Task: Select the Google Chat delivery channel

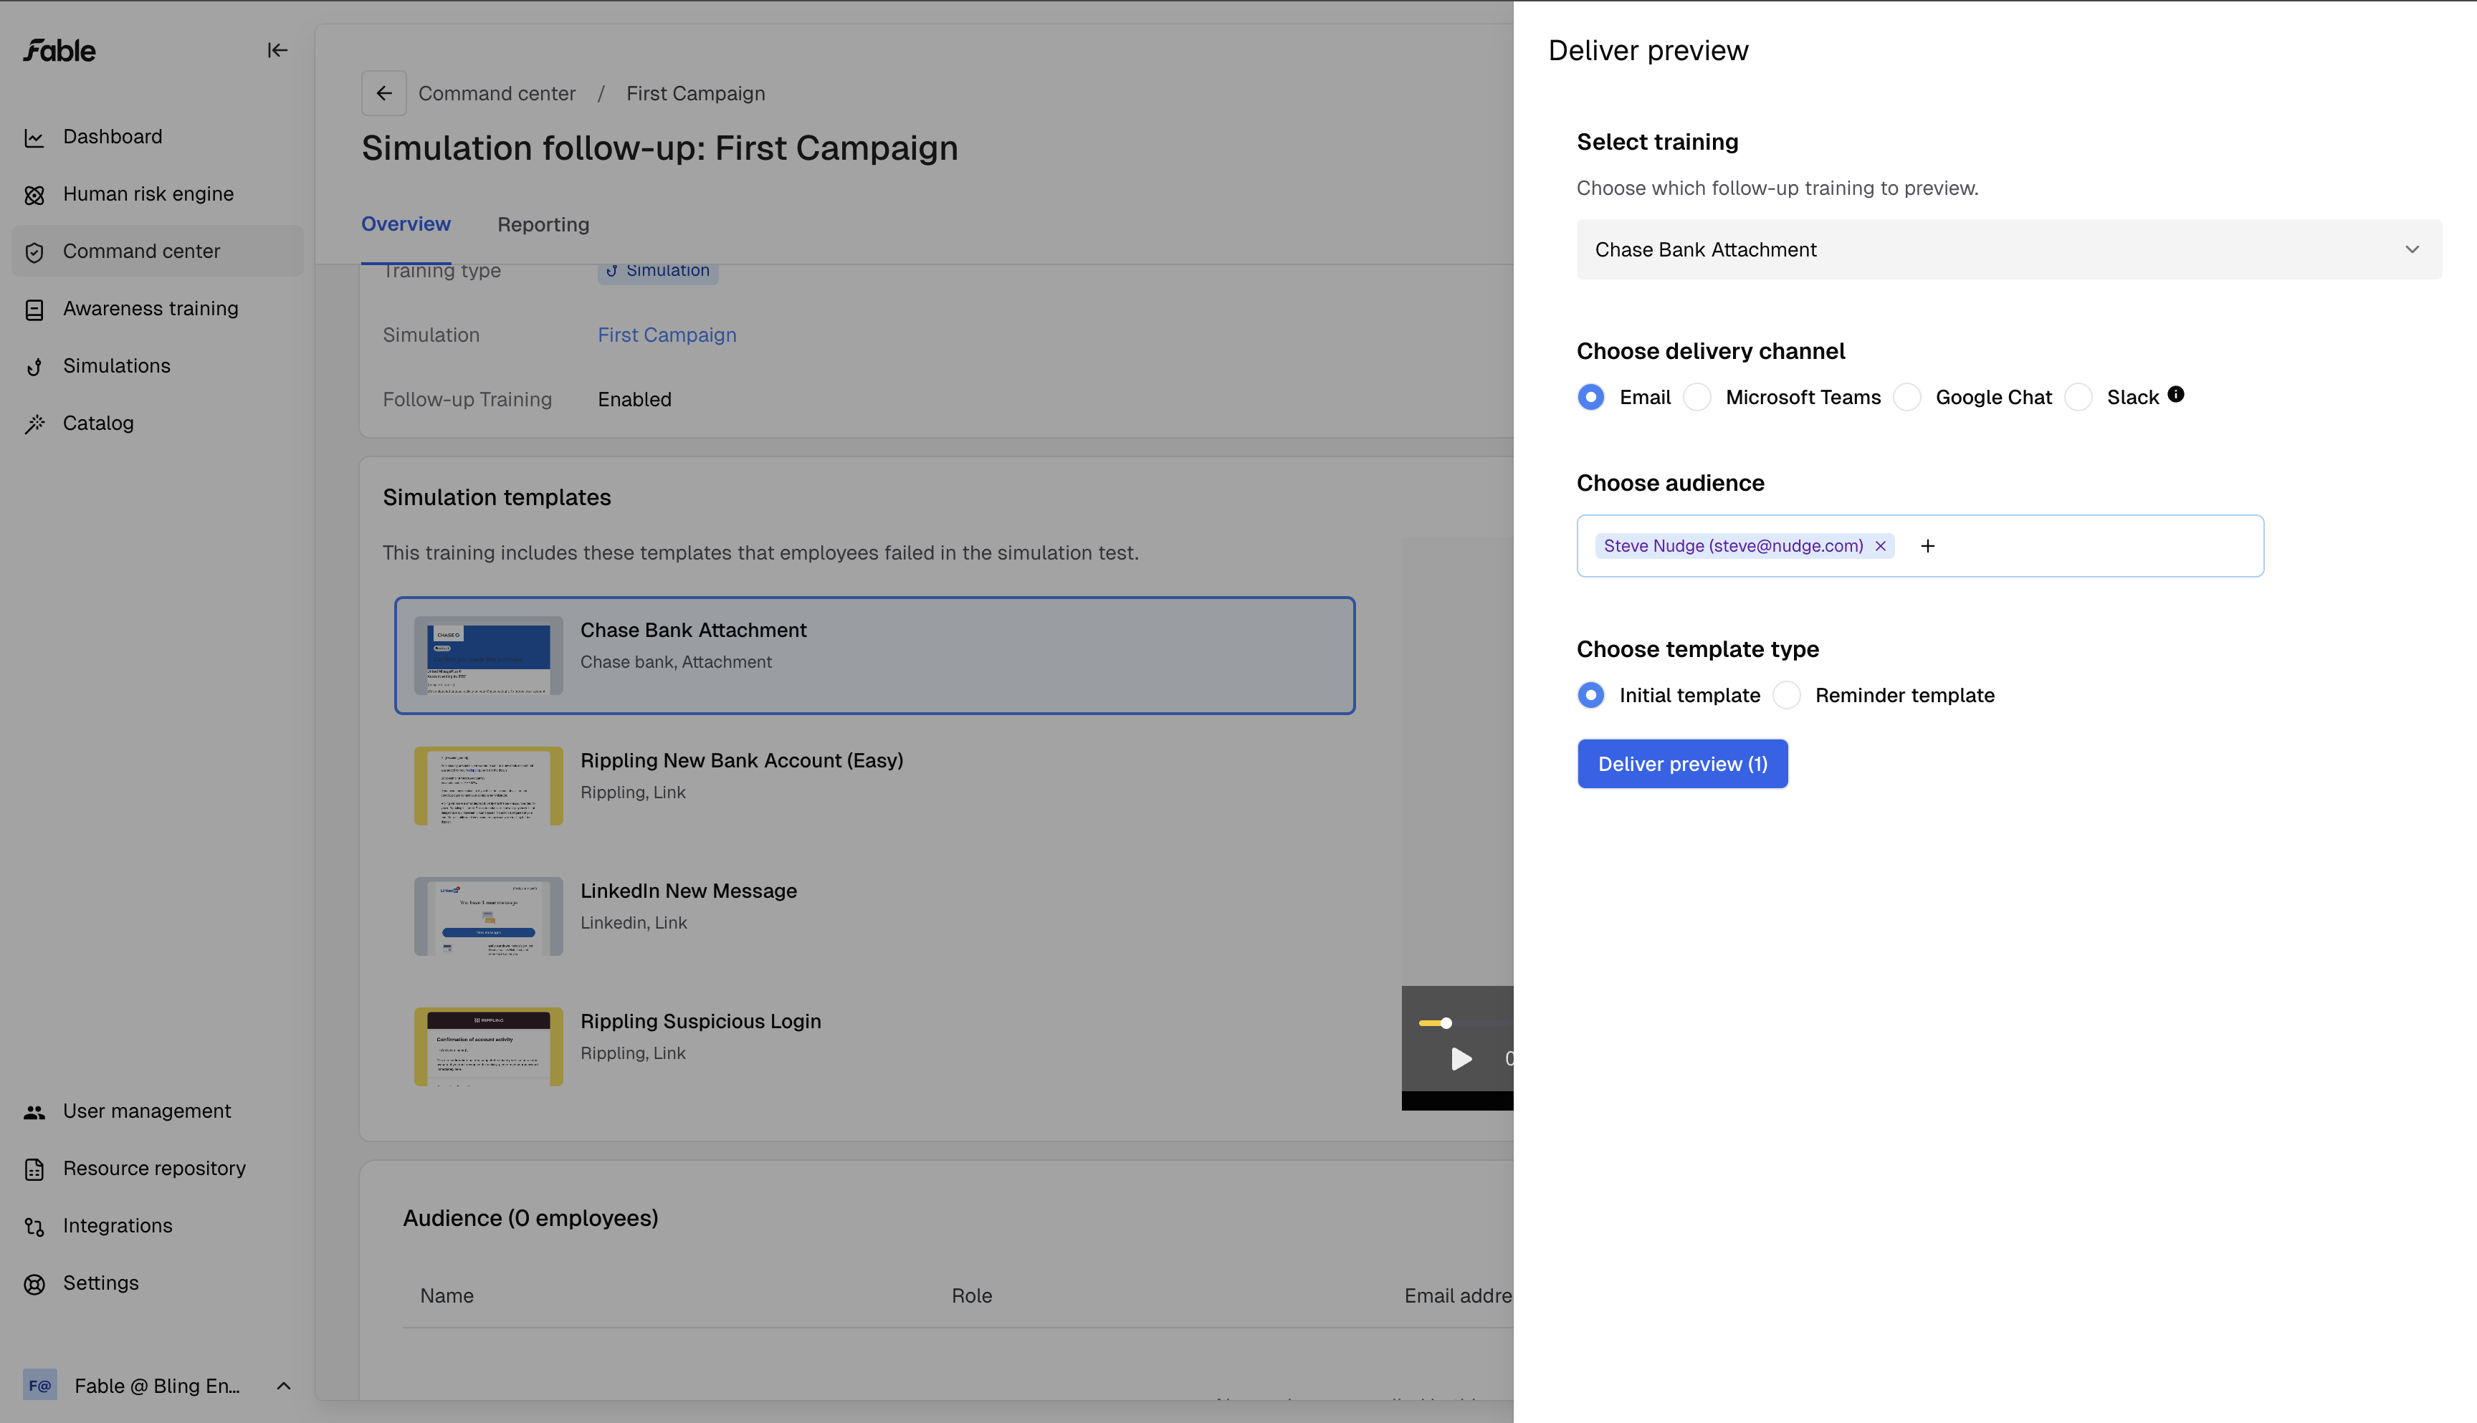Action: 1907,397
